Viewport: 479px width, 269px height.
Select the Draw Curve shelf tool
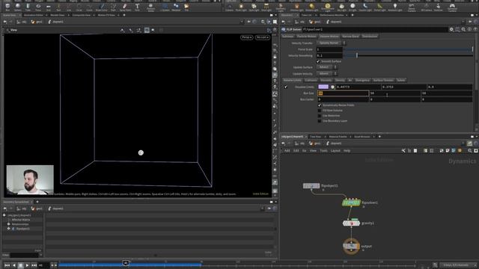pyautogui.click(x=102, y=7)
